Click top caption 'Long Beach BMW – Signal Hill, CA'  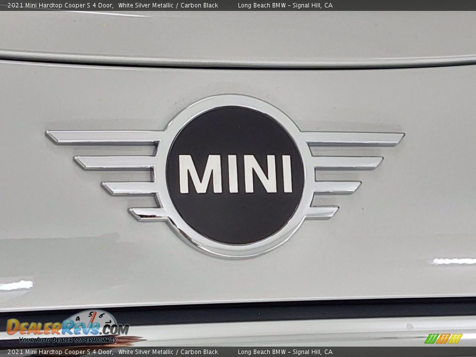[x=285, y=5]
